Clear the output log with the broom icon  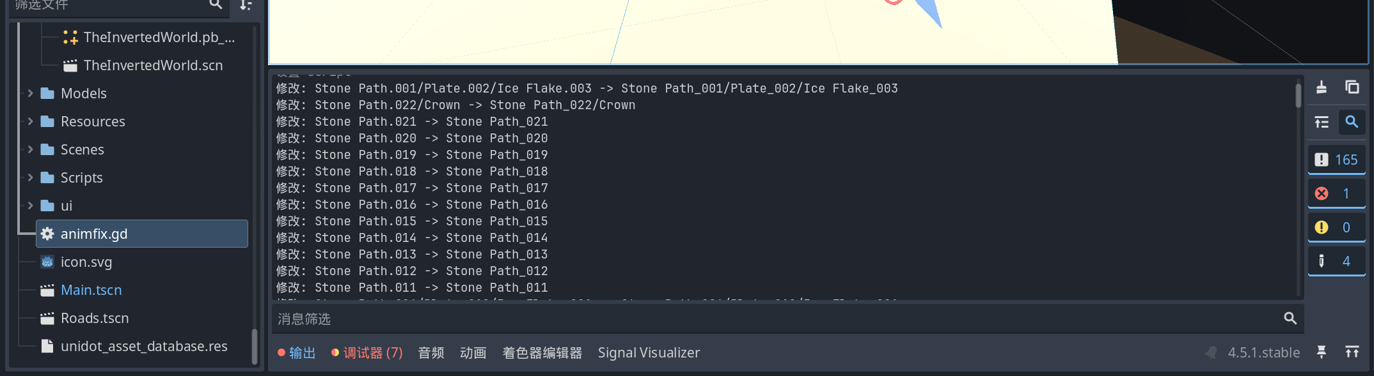(1322, 87)
